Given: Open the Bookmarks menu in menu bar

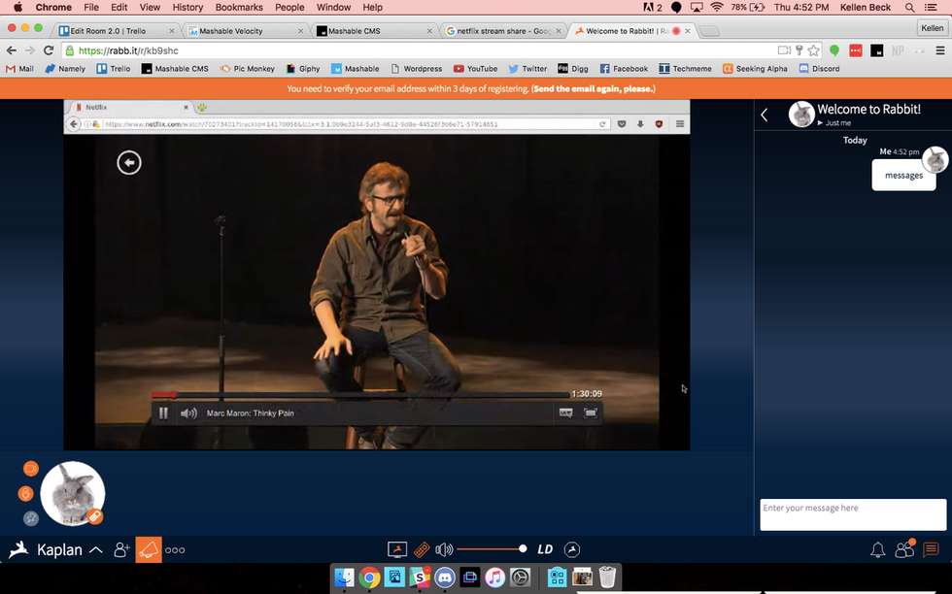Looking at the screenshot, I should tap(239, 7).
